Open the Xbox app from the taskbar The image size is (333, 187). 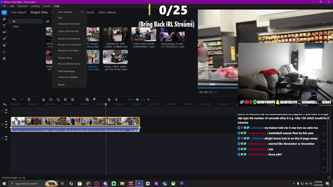tap(173, 184)
